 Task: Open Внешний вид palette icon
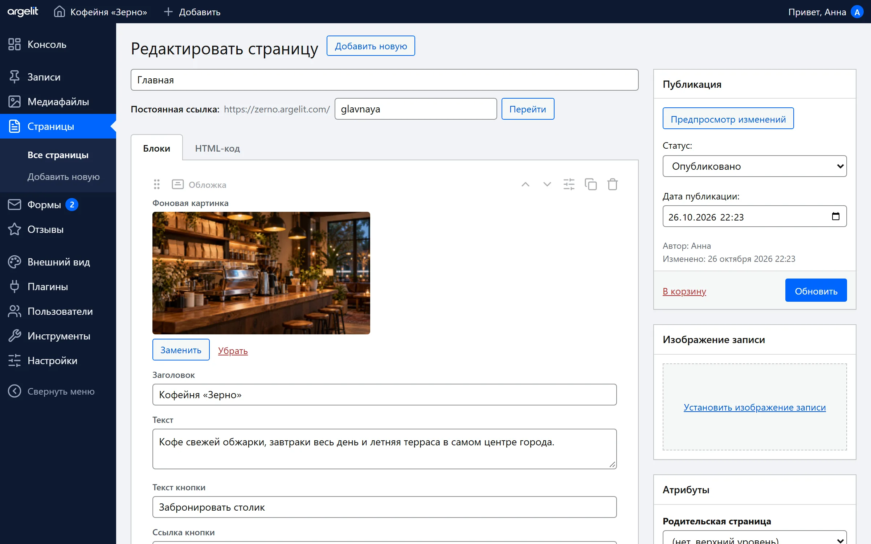15,262
